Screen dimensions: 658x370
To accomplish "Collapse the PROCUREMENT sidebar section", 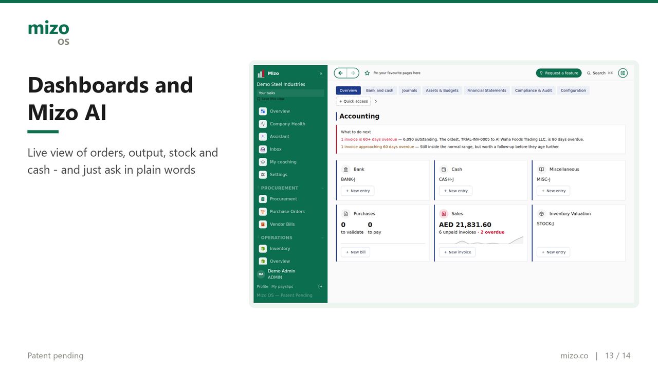I will tap(322, 188).
